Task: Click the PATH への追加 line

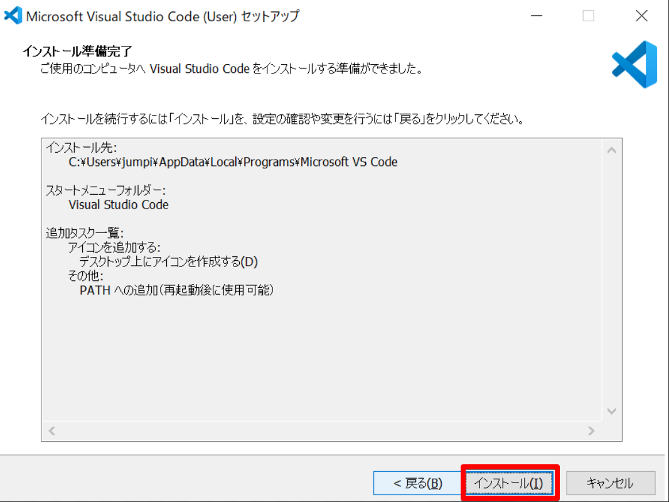Action: click(x=176, y=290)
